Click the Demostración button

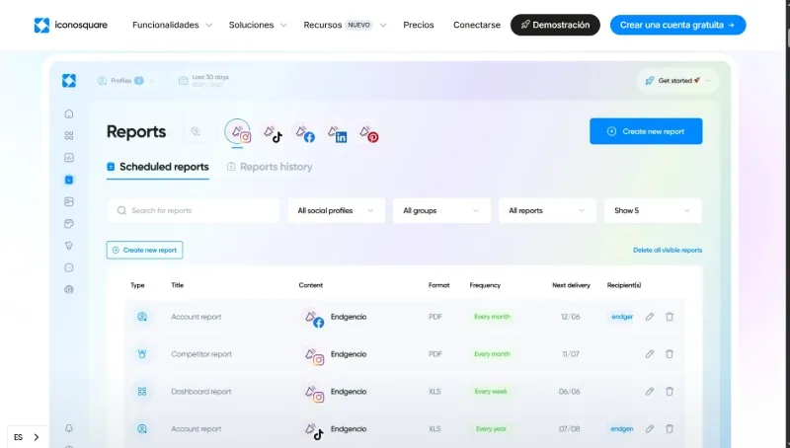[555, 25]
